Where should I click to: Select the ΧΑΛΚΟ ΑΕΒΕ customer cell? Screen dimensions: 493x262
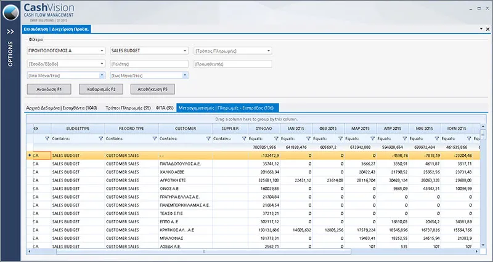click(185, 172)
